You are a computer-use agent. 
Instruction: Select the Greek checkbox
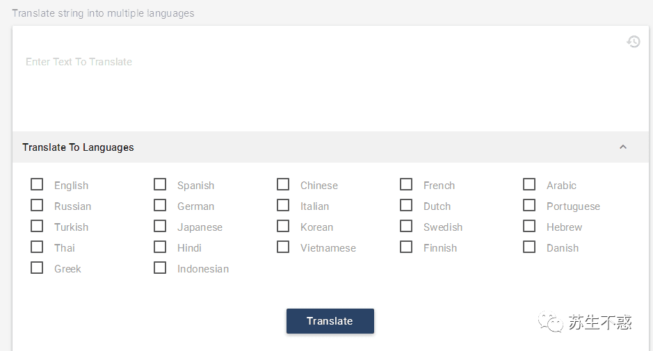pyautogui.click(x=37, y=268)
